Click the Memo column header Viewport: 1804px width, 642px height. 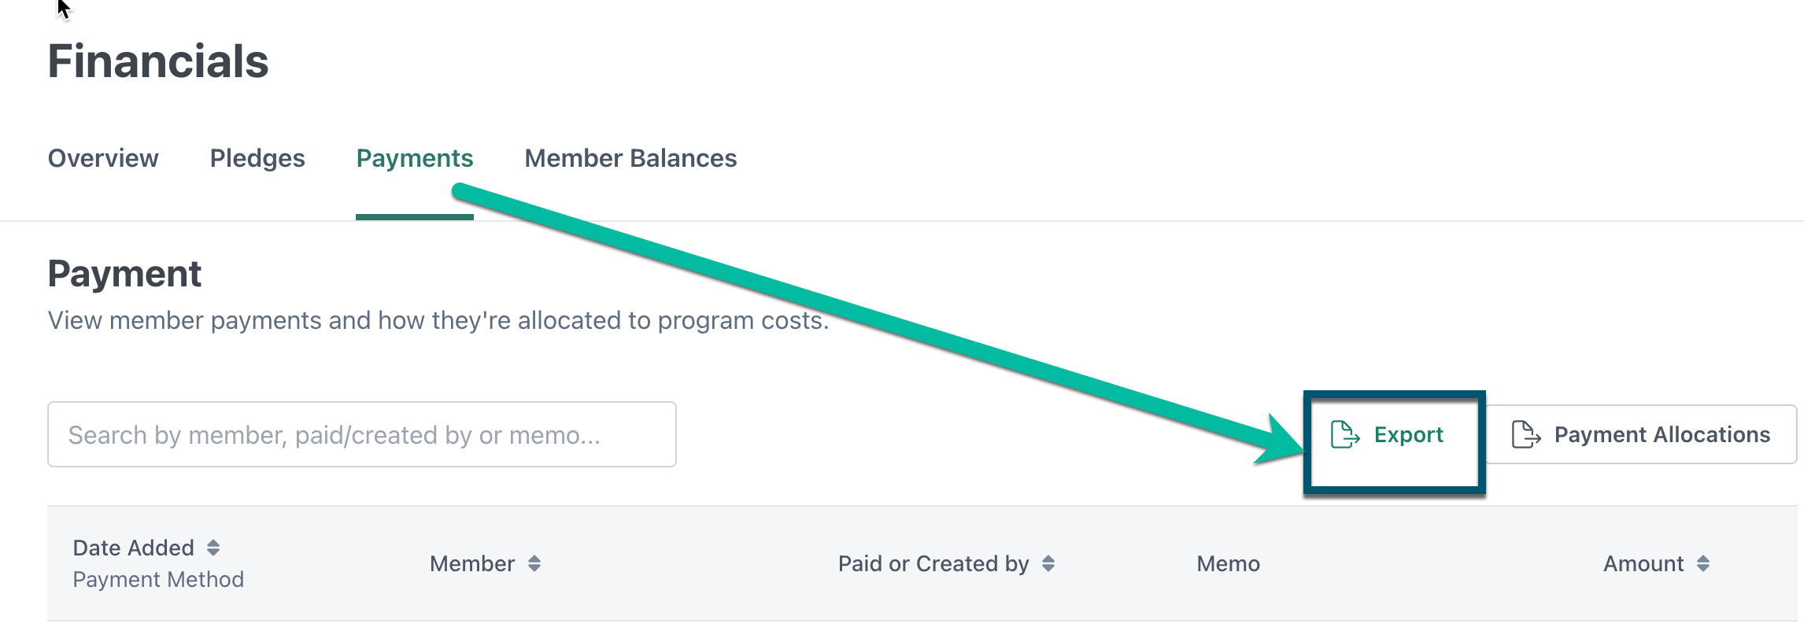[x=1228, y=563]
